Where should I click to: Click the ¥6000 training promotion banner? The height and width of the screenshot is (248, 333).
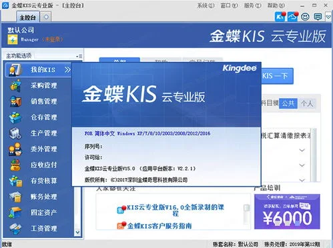[x=287, y=211]
